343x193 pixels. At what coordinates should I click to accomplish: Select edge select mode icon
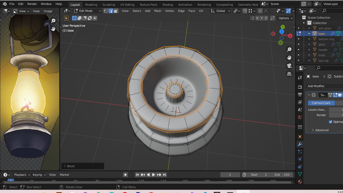(111, 11)
